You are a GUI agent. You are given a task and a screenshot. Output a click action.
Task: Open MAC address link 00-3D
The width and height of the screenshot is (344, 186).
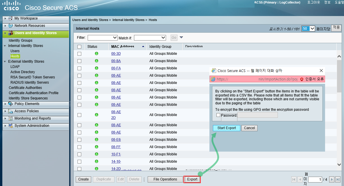(x=116, y=54)
